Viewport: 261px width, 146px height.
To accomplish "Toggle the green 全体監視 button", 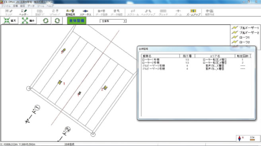I will [x=77, y=21].
